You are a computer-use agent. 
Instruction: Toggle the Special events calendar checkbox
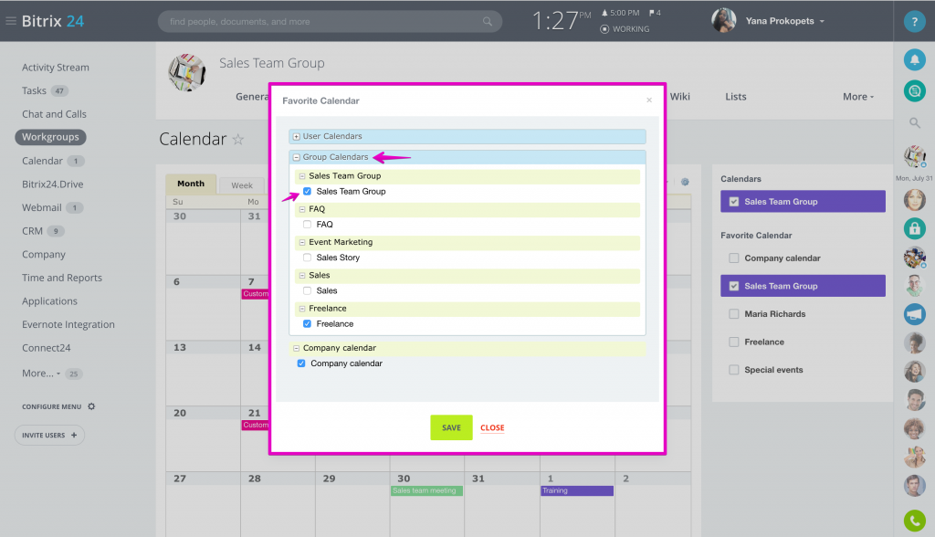tap(734, 370)
